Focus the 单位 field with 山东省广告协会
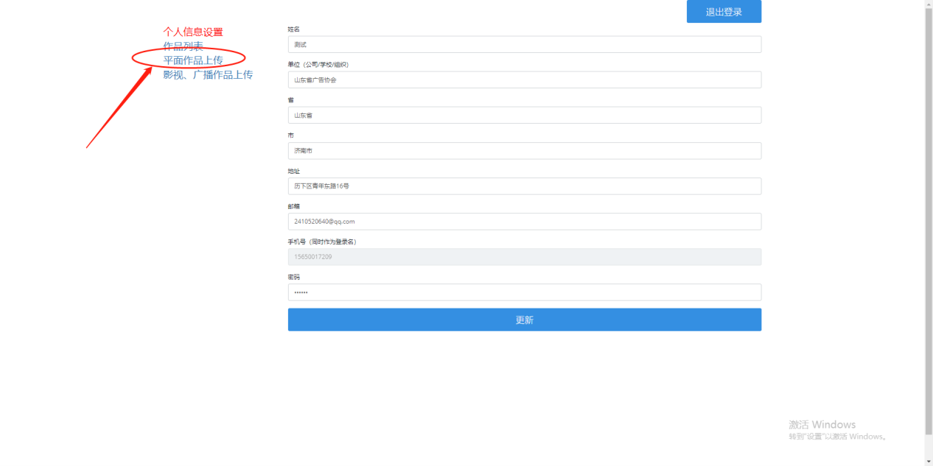The image size is (933, 466). pyautogui.click(x=524, y=80)
